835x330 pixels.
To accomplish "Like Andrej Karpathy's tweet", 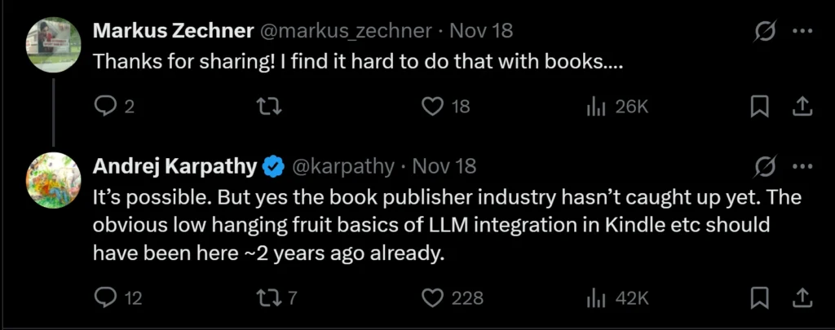I will pos(434,298).
